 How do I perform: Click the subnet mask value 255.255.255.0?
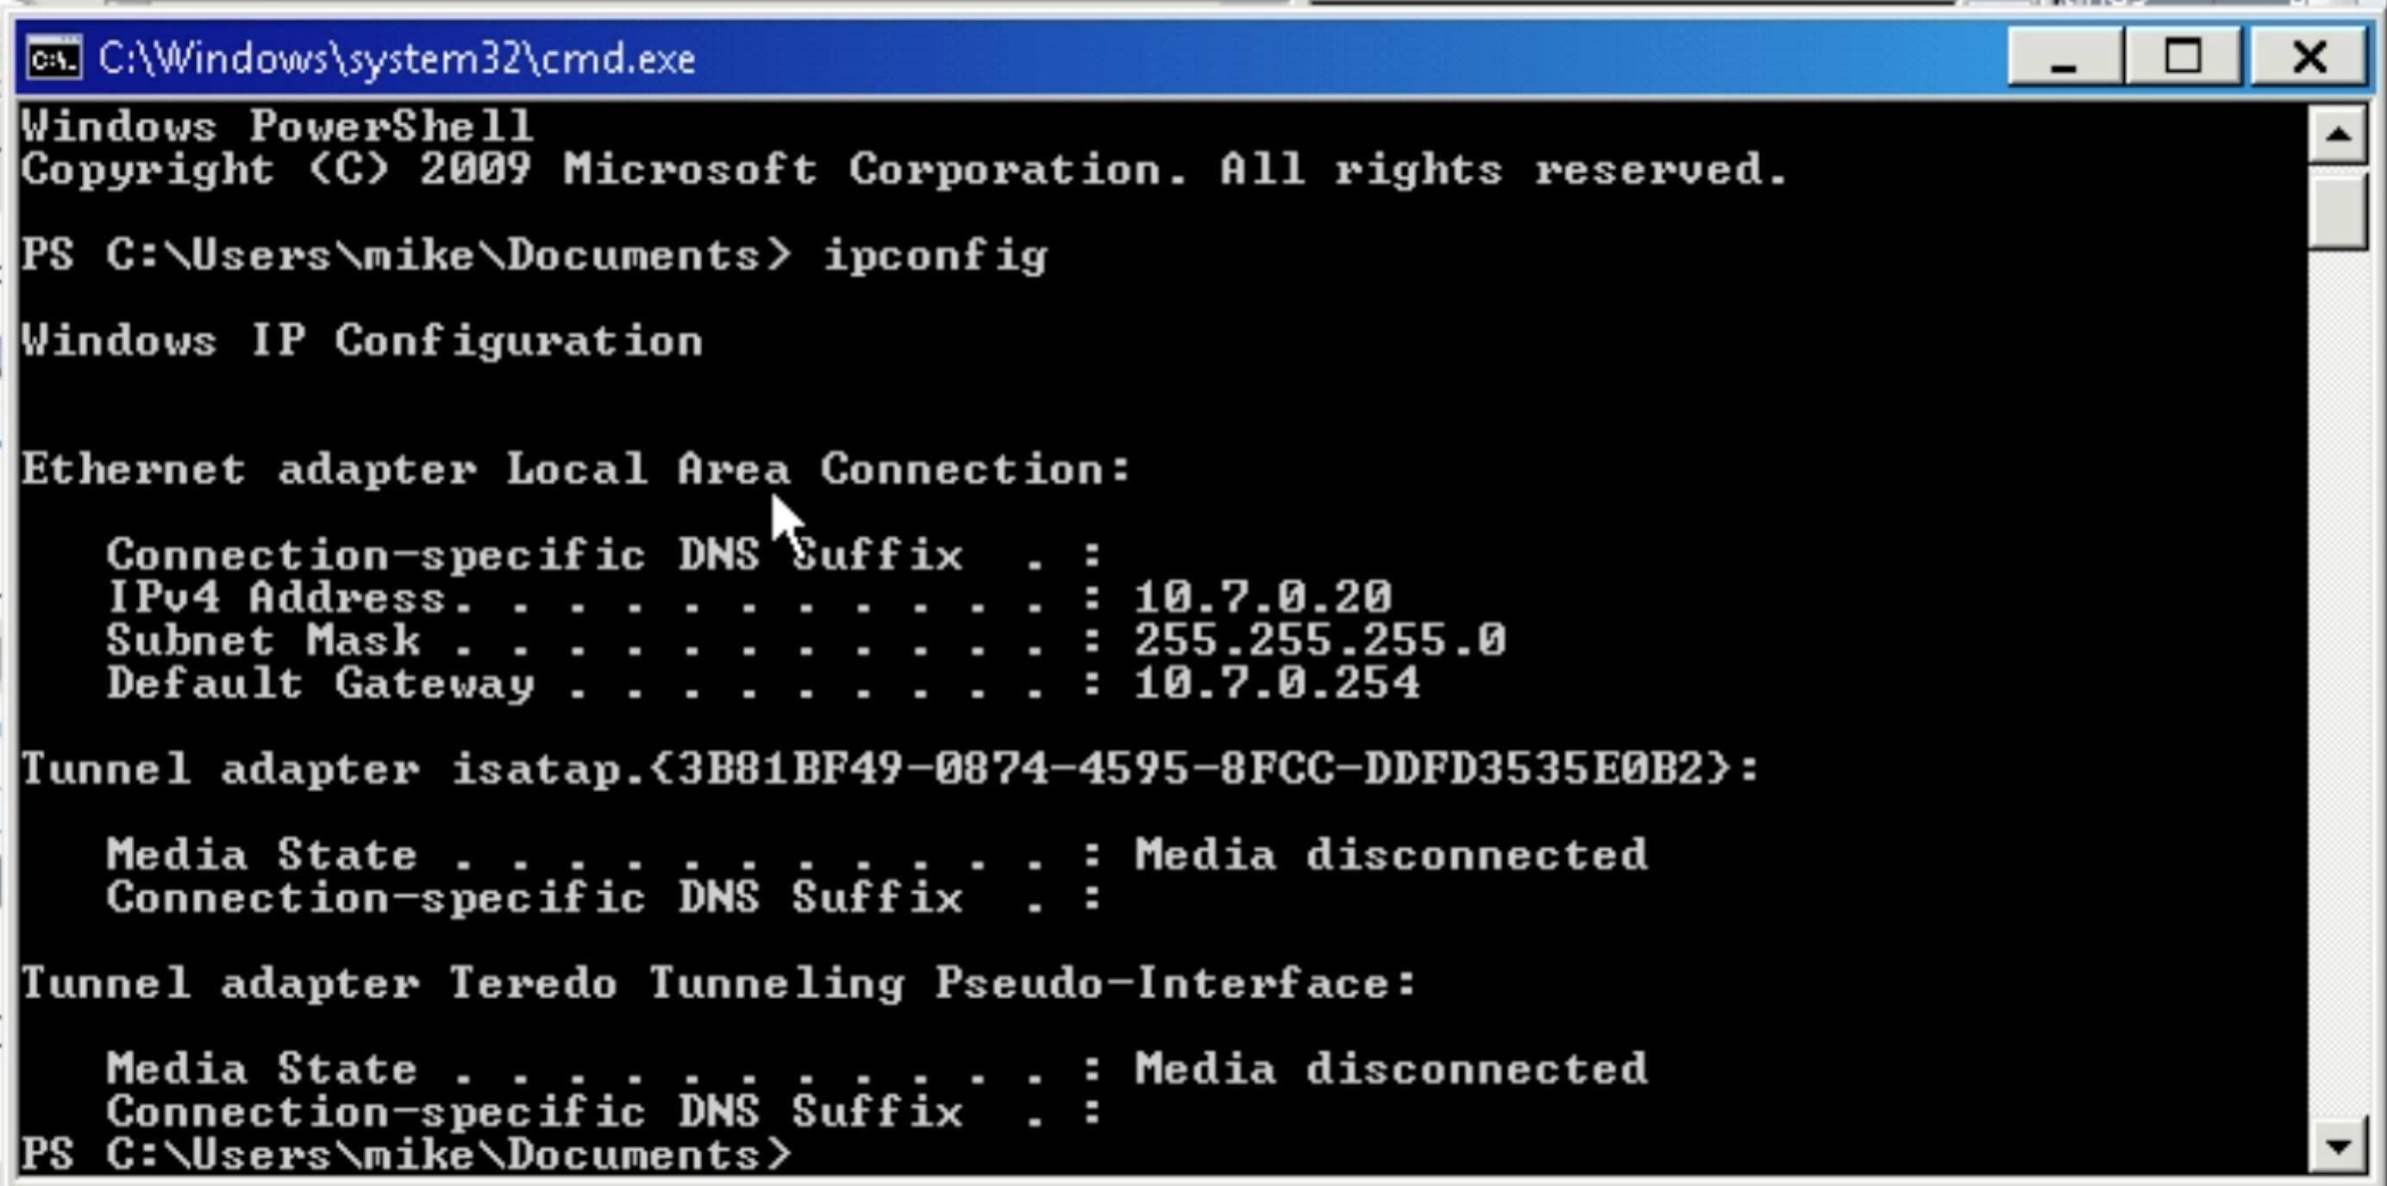[1320, 640]
